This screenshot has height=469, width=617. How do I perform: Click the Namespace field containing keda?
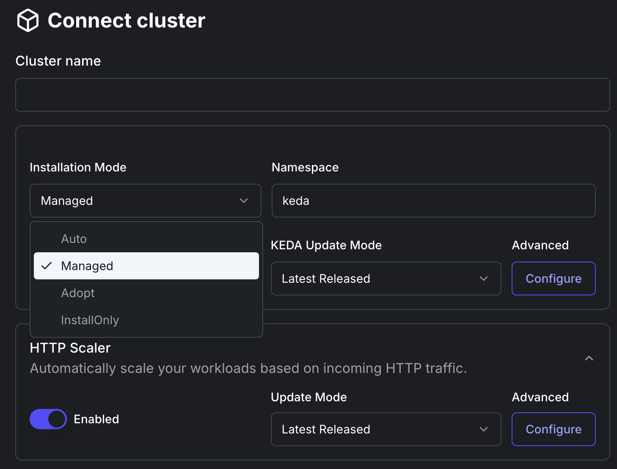[x=434, y=201]
